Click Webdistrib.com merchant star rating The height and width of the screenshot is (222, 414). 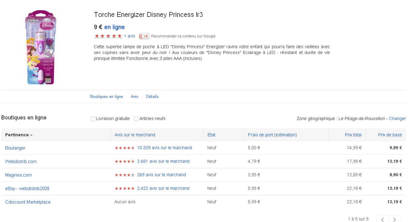coord(125,162)
